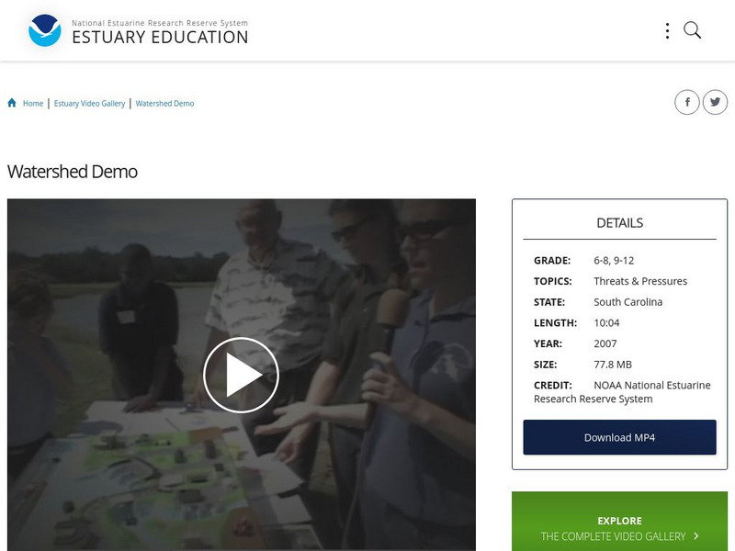
Task: Click Watershed Demo breadcrumb link
Action: (164, 103)
